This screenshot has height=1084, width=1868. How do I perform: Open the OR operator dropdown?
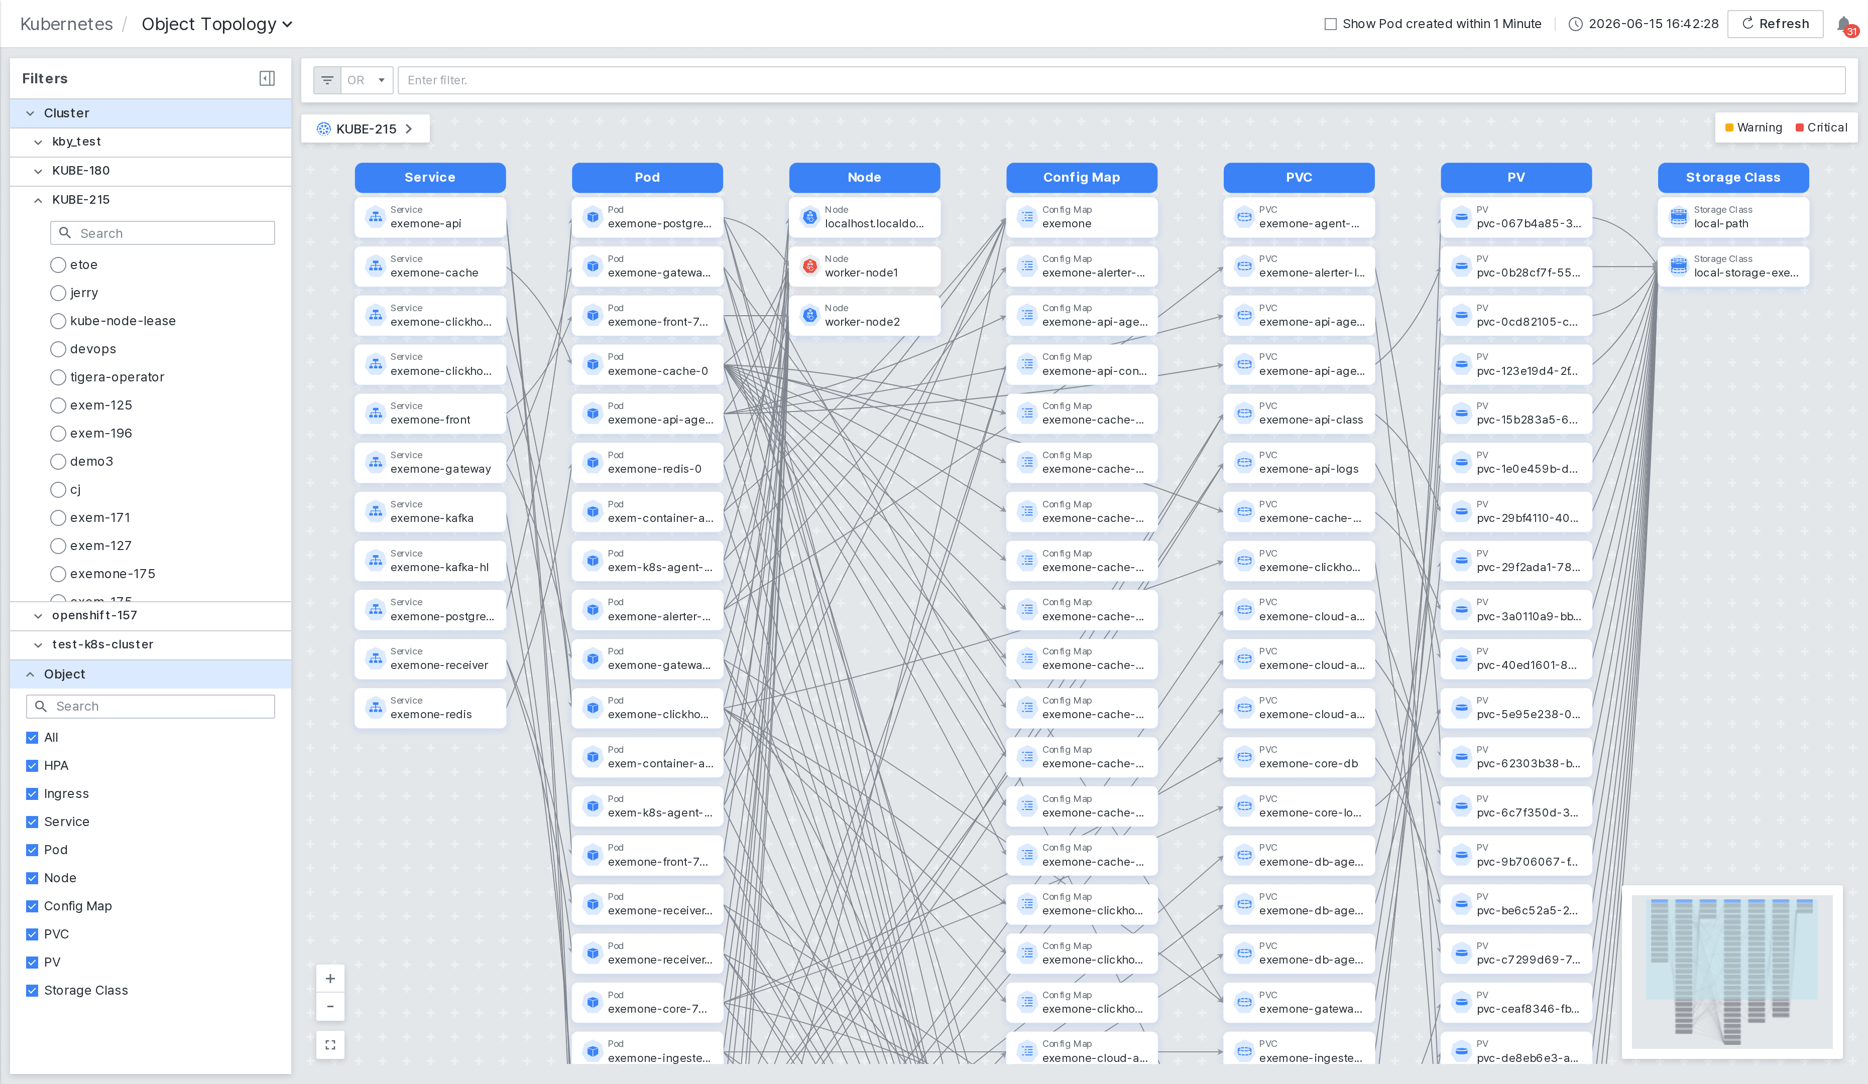pyautogui.click(x=367, y=80)
